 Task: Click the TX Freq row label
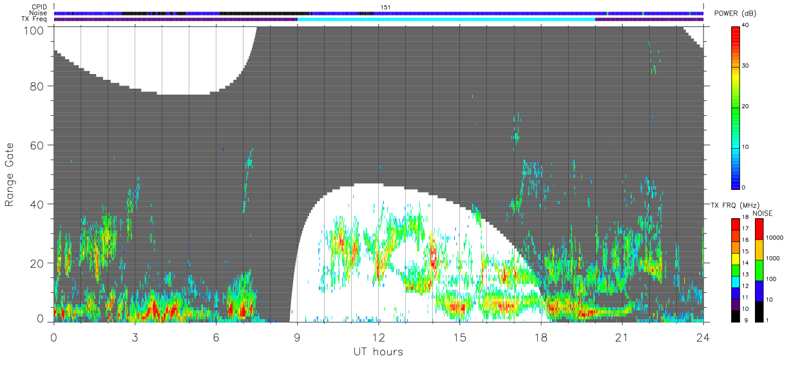[x=35, y=19]
